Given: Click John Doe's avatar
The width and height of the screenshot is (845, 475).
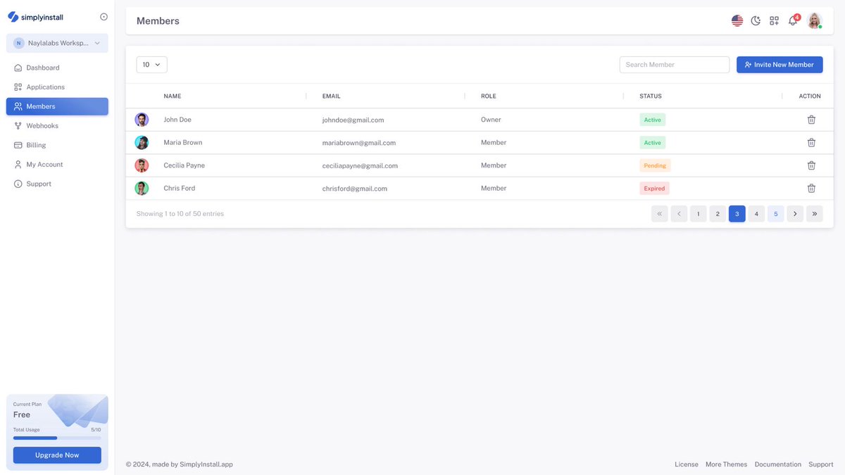Looking at the screenshot, I should (142, 120).
